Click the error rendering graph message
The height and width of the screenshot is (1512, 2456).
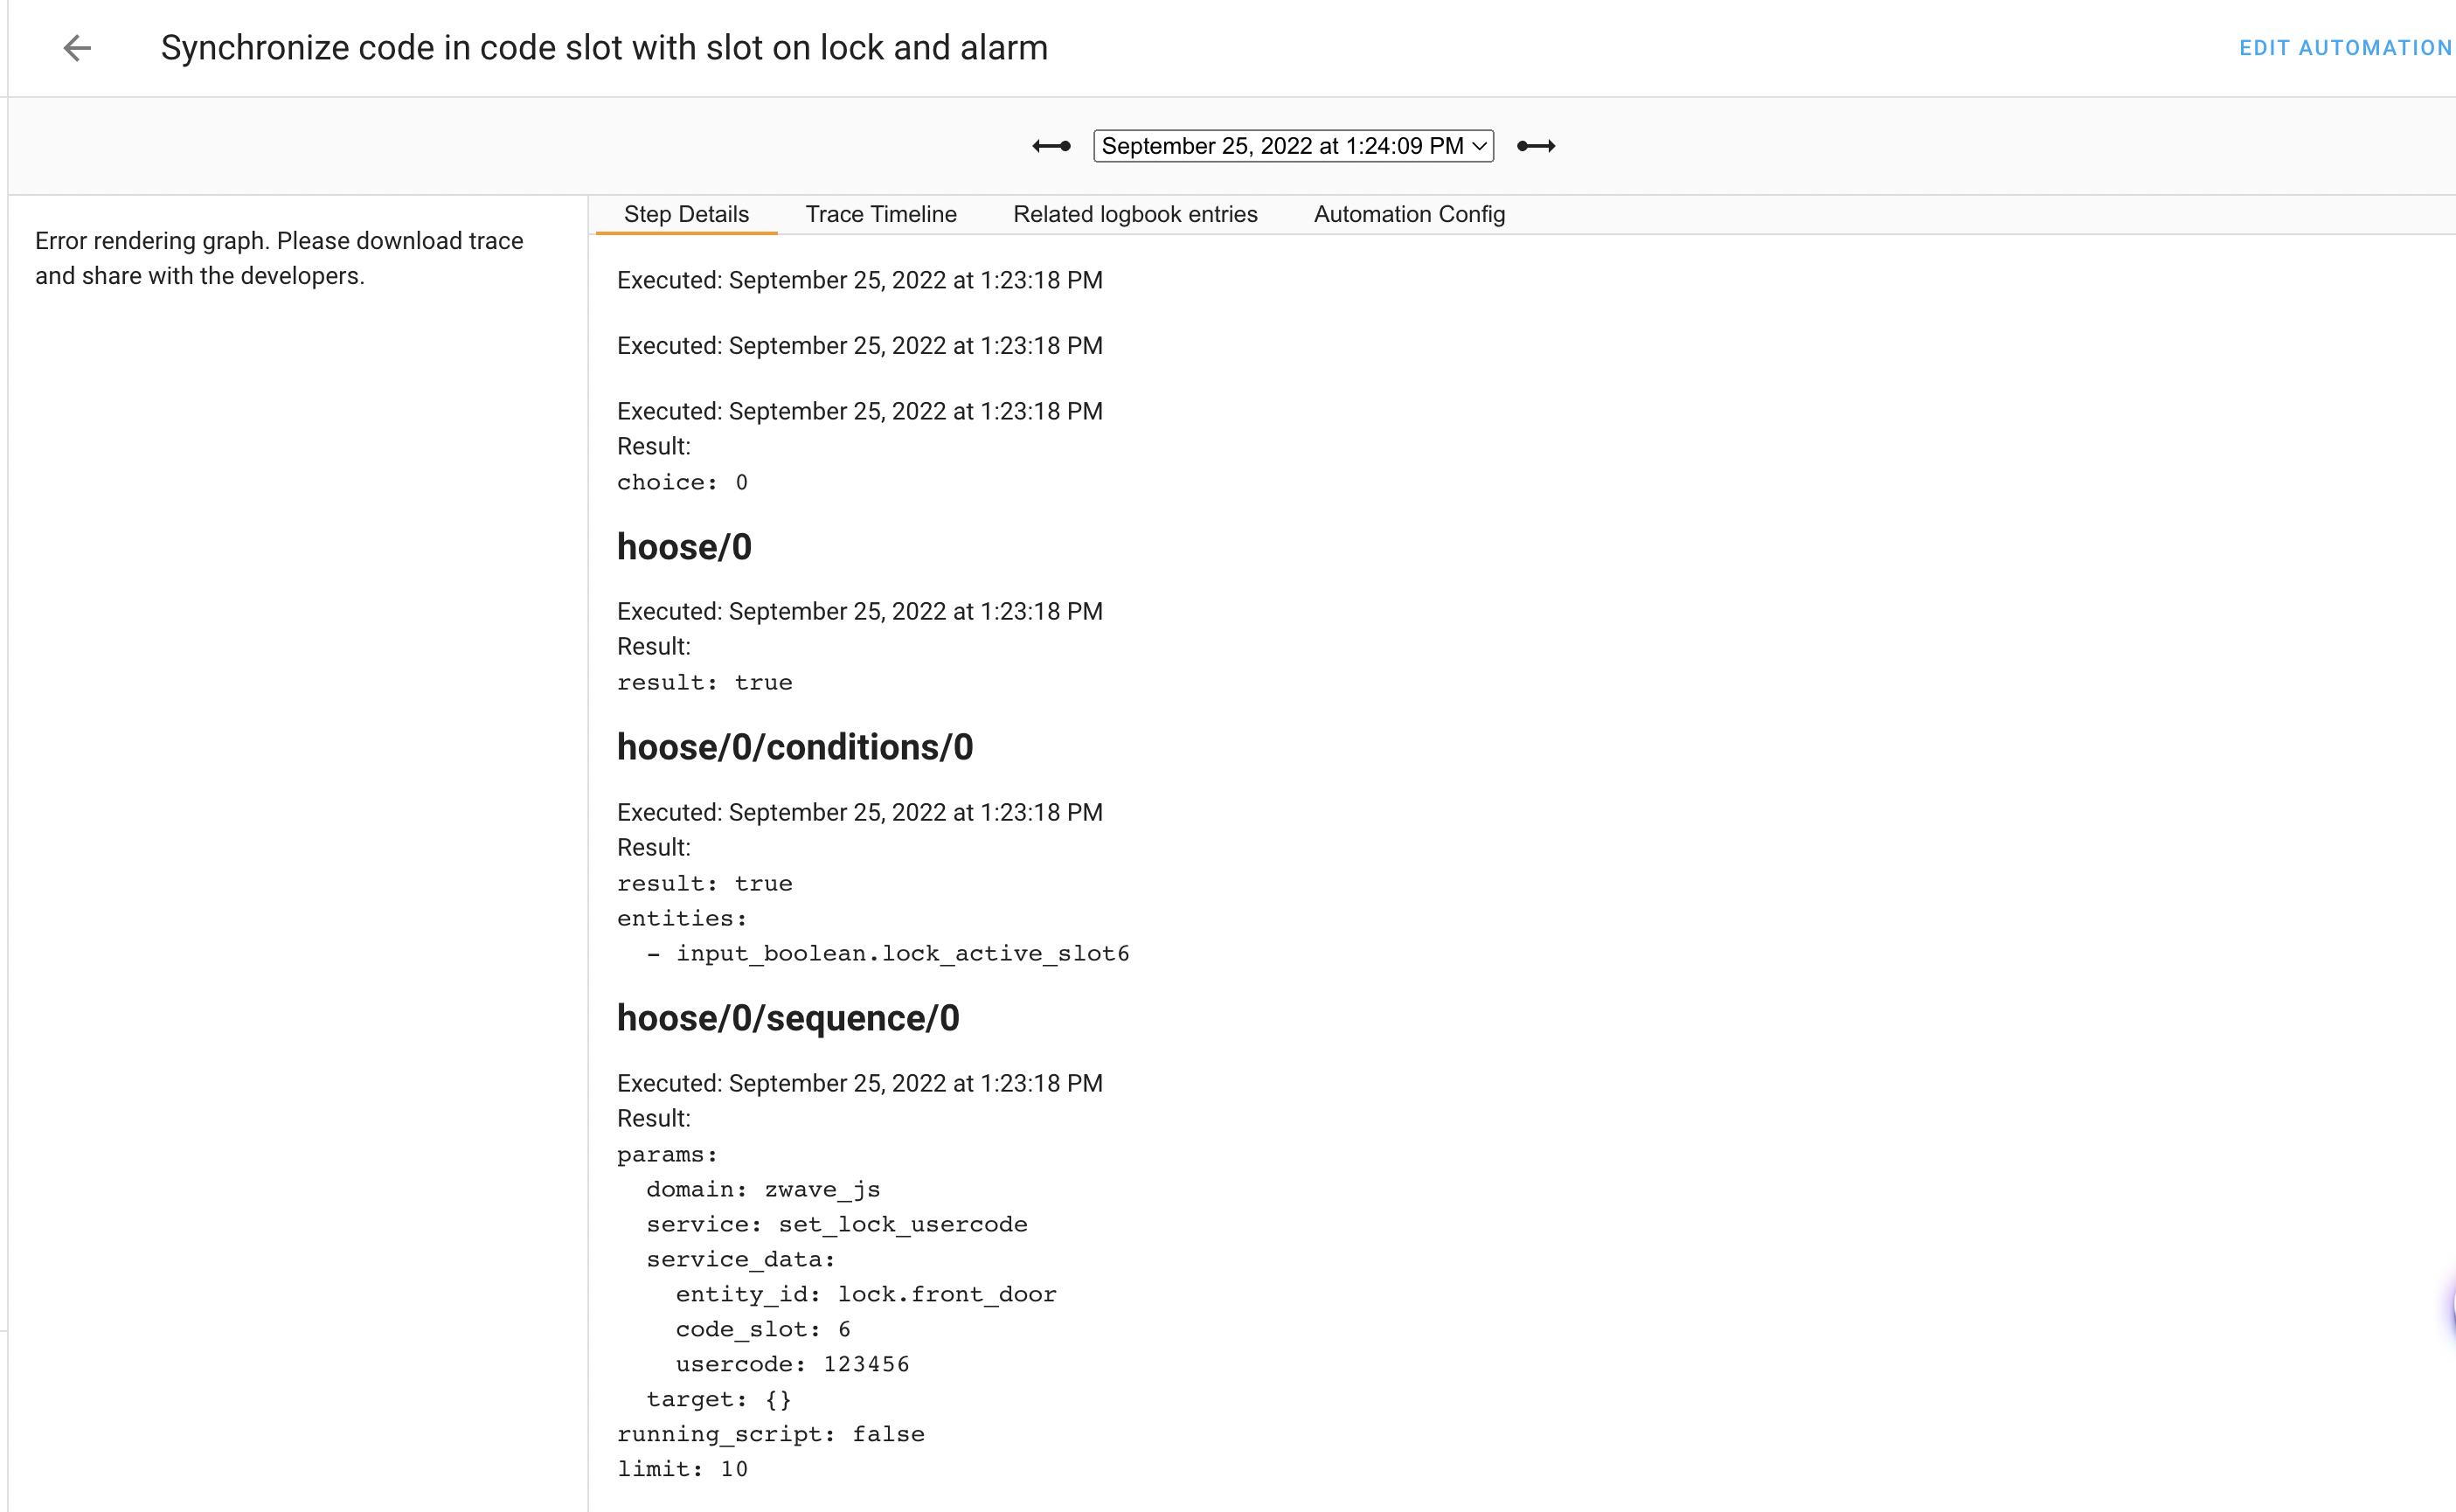(x=278, y=257)
